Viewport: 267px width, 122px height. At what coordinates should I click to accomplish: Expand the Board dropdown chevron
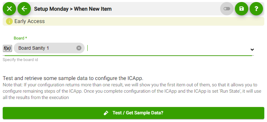(x=252, y=50)
